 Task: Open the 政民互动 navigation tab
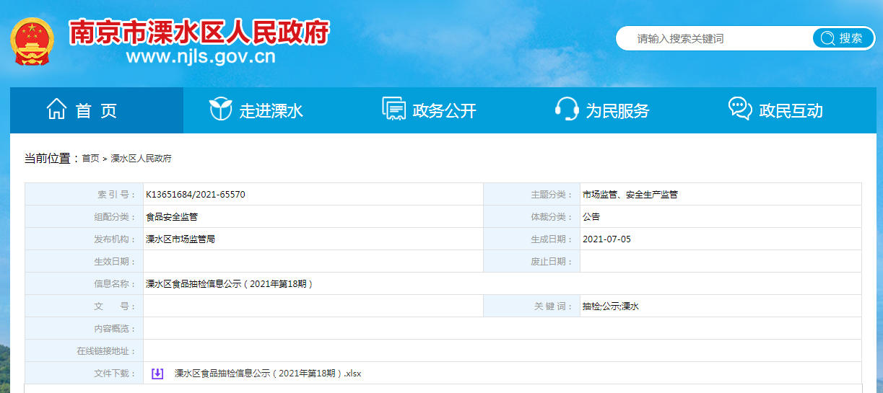790,110
